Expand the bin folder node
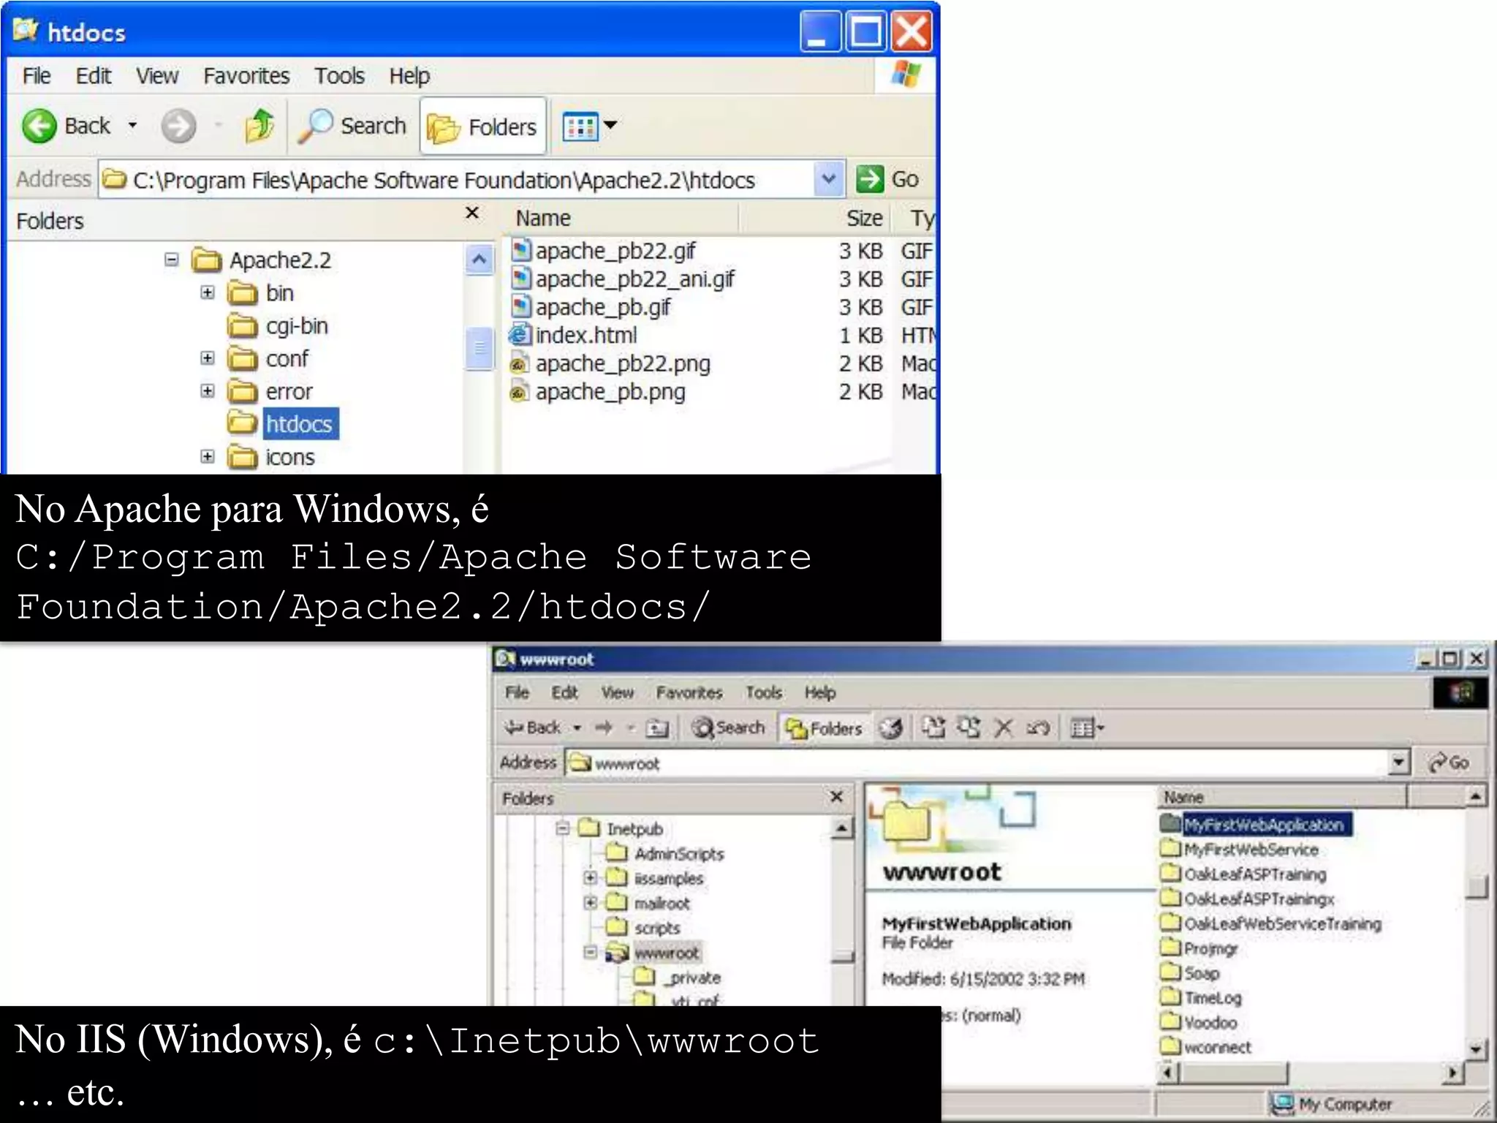Screen dimensions: 1497x1123 point(208,292)
